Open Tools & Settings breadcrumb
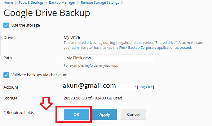 30,3
